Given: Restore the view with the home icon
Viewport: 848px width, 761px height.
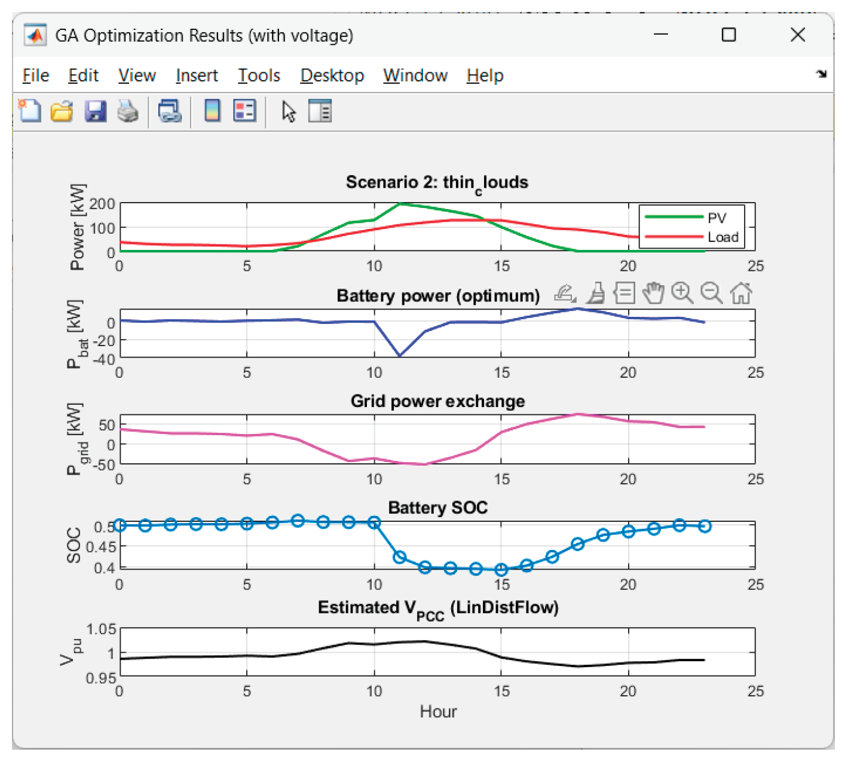Looking at the screenshot, I should (x=741, y=294).
